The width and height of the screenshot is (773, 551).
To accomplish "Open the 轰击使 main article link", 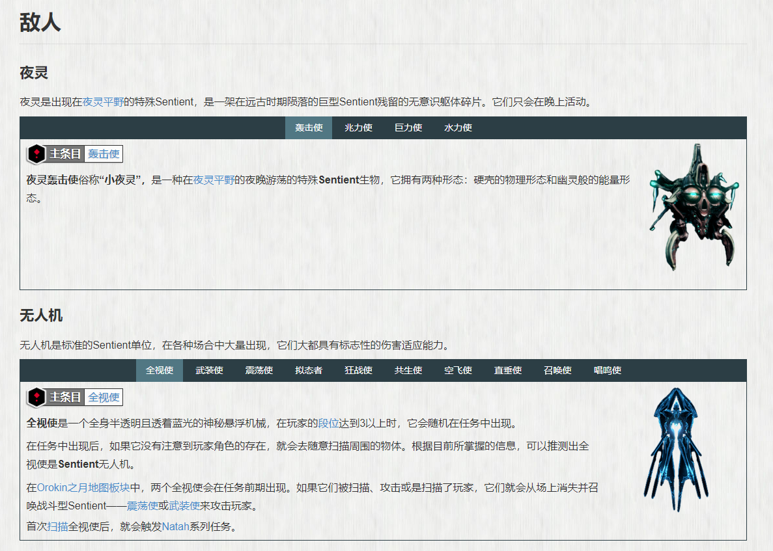I will coord(104,154).
